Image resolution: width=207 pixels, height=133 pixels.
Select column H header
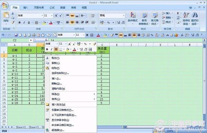117,45
